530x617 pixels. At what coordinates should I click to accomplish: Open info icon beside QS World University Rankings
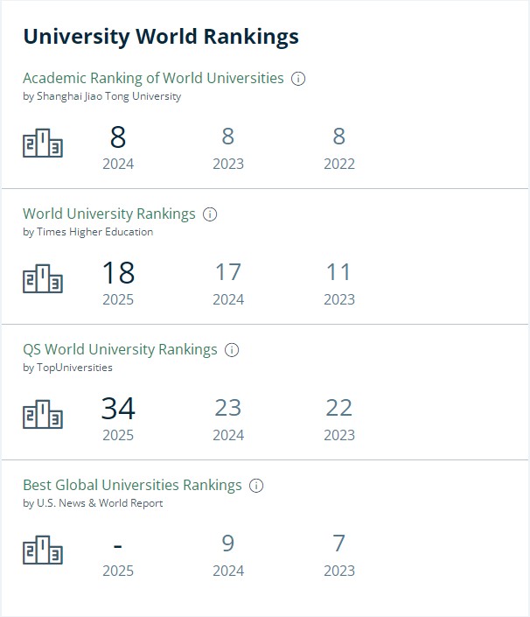coord(232,350)
